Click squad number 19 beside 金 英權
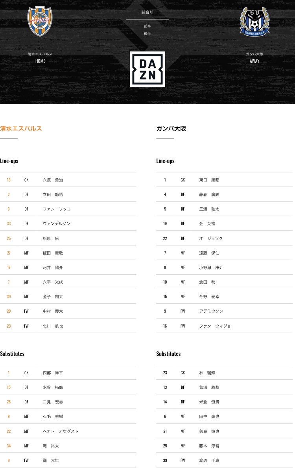295x469 pixels. pyautogui.click(x=165, y=224)
